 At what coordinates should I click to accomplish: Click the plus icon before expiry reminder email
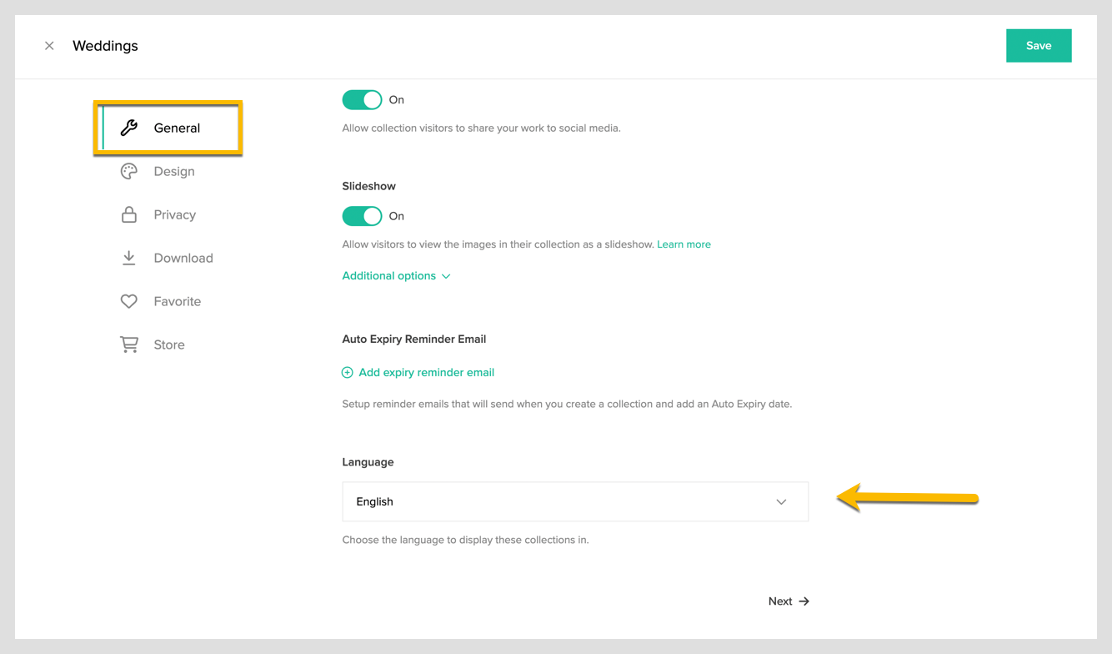347,372
